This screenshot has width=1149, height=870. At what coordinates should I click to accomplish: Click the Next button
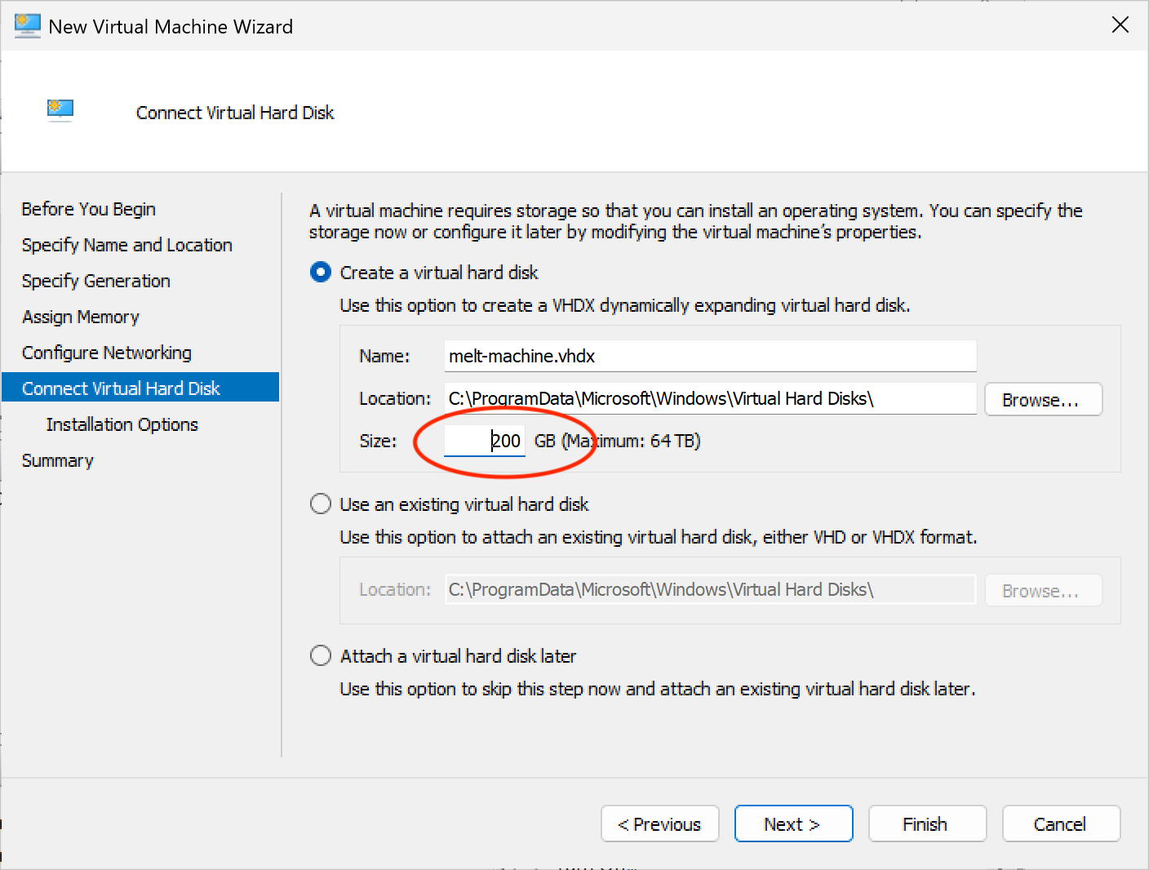pos(793,824)
